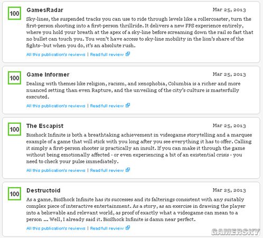Read full review from Destructoid
263x238 pixels.
pyautogui.click(x=107, y=228)
